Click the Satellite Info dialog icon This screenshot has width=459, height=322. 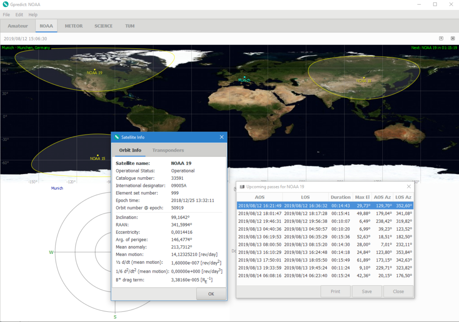117,137
